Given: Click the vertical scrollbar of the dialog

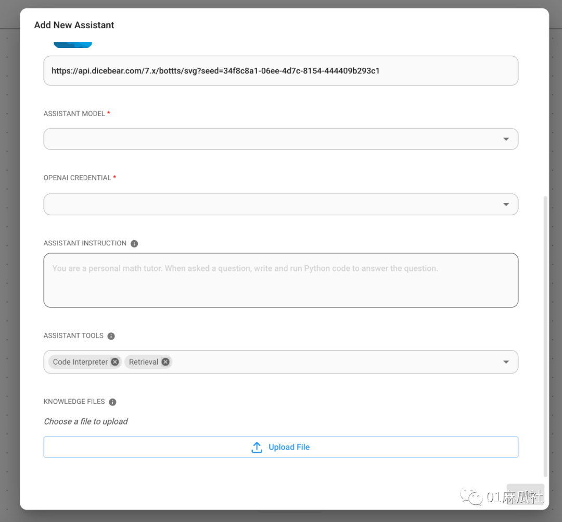Looking at the screenshot, I should 545,336.
